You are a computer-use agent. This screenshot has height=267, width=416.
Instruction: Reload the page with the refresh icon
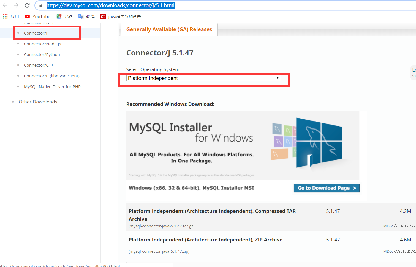[x=27, y=5]
